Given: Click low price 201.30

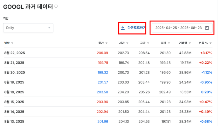Looking at the screenshot, I should coord(165,53).
